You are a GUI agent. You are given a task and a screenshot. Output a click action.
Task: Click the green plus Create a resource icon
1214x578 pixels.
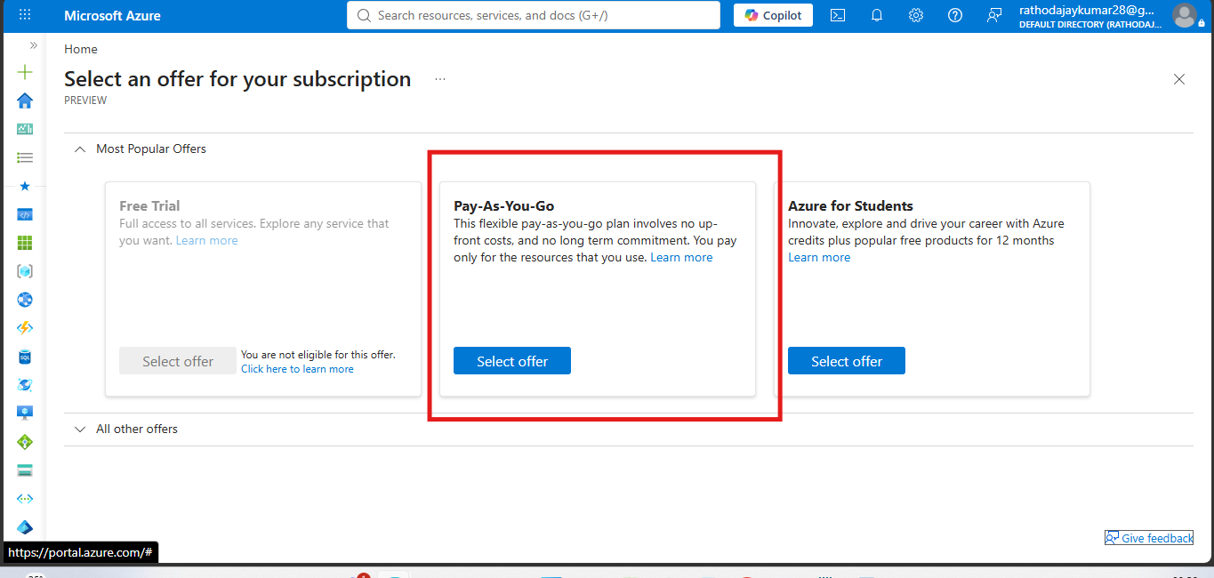pyautogui.click(x=25, y=72)
